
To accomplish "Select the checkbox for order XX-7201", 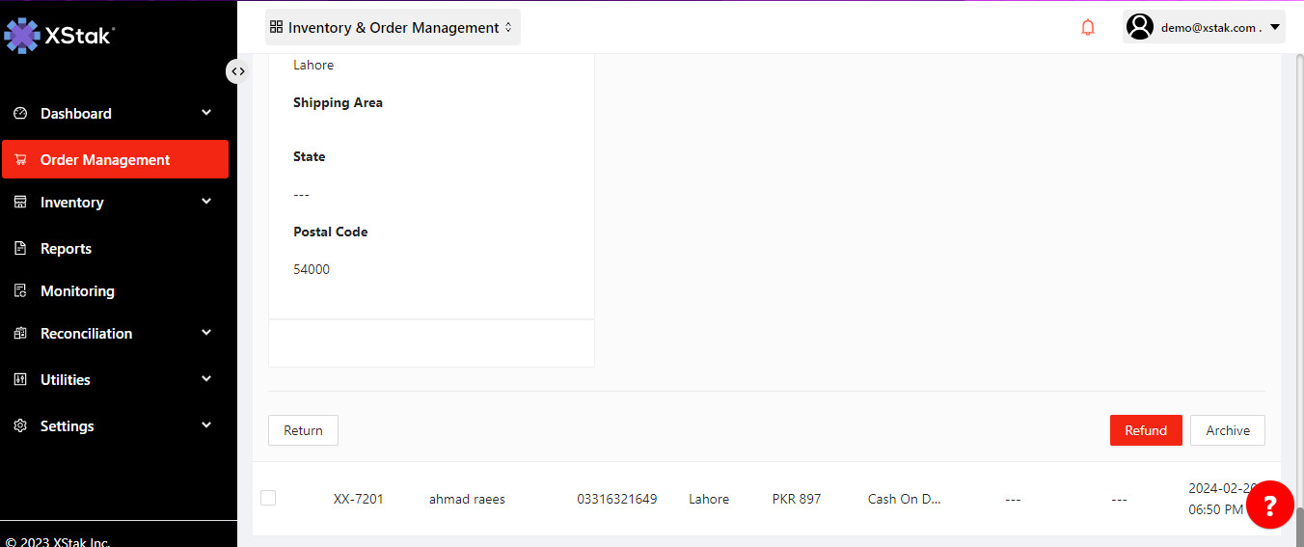I will pyautogui.click(x=268, y=498).
